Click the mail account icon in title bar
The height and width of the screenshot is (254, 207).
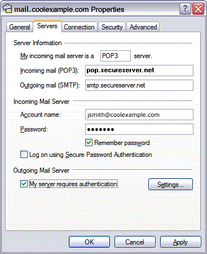click(x=7, y=9)
